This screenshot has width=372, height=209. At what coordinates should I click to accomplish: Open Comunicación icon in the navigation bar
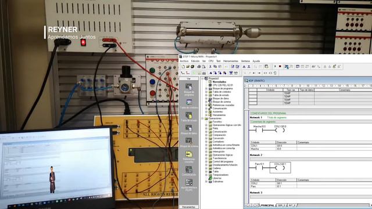189,170
